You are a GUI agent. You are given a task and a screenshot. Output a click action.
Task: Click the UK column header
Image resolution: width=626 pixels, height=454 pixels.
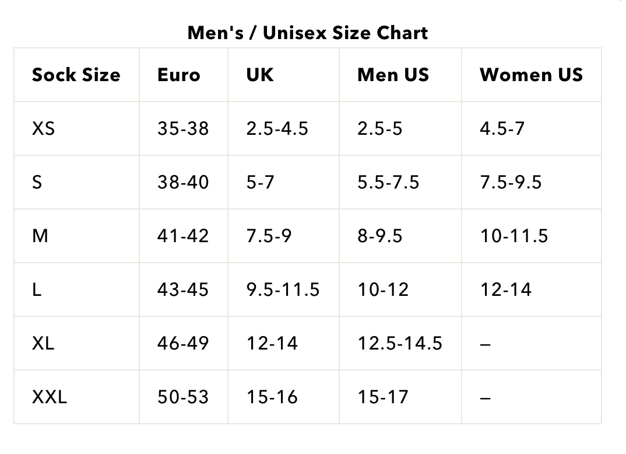click(x=259, y=75)
